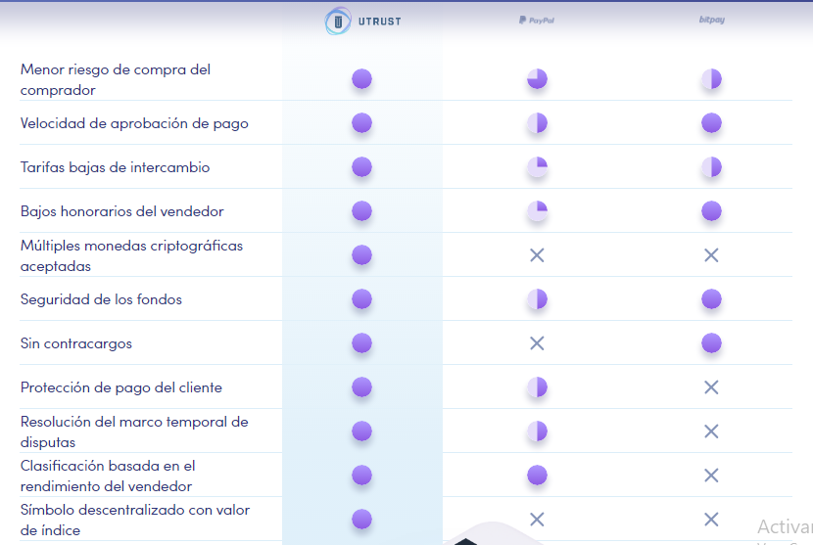Click bitpay full dot for Velocidad de aprobación
This screenshot has height=545, width=813.
[711, 122]
